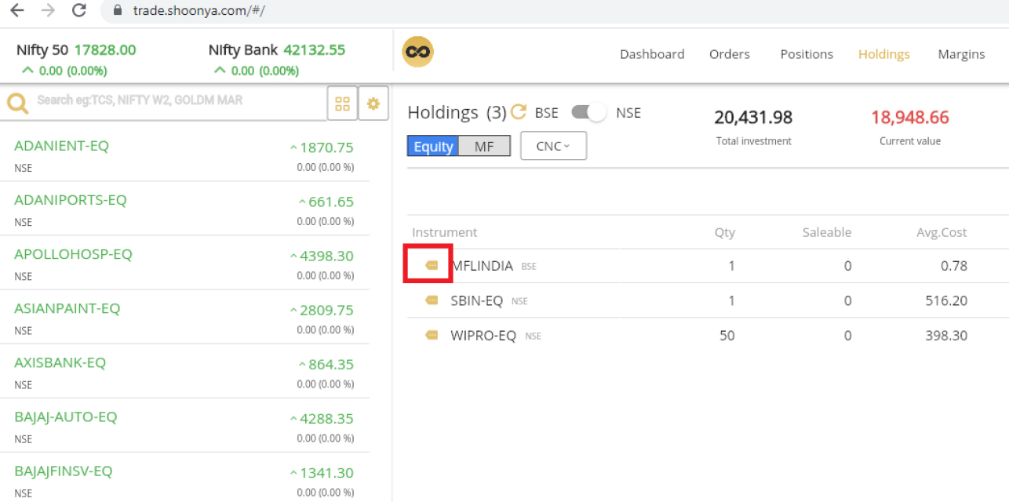Click APOLLOHOSP price 4398.30
This screenshot has width=1009, height=502.
point(326,256)
